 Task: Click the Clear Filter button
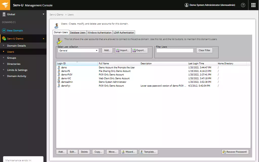point(204,50)
